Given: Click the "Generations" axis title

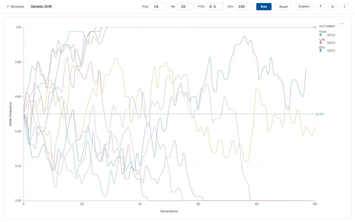Looking at the screenshot, I should (x=169, y=211).
